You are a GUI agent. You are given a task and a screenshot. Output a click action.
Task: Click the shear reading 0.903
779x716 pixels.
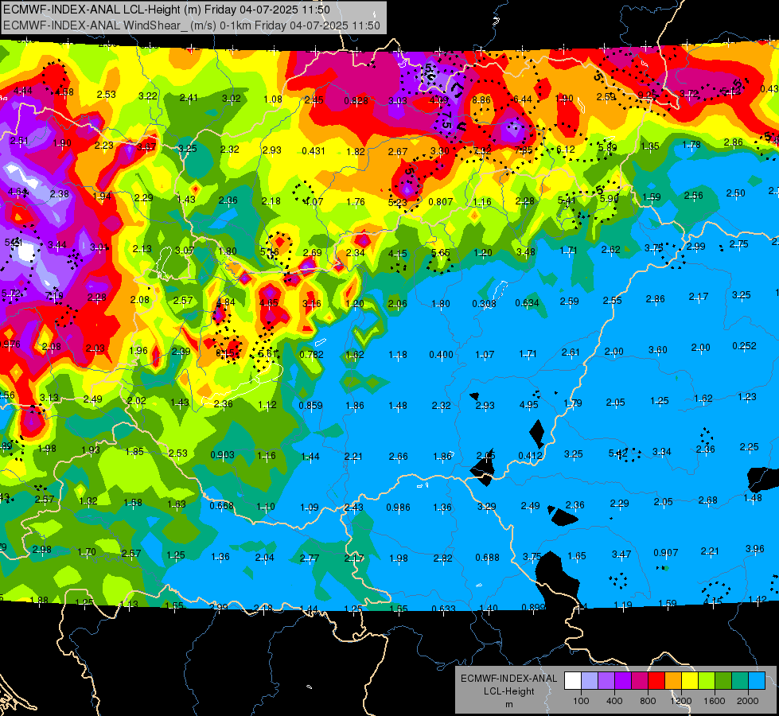click(x=223, y=455)
